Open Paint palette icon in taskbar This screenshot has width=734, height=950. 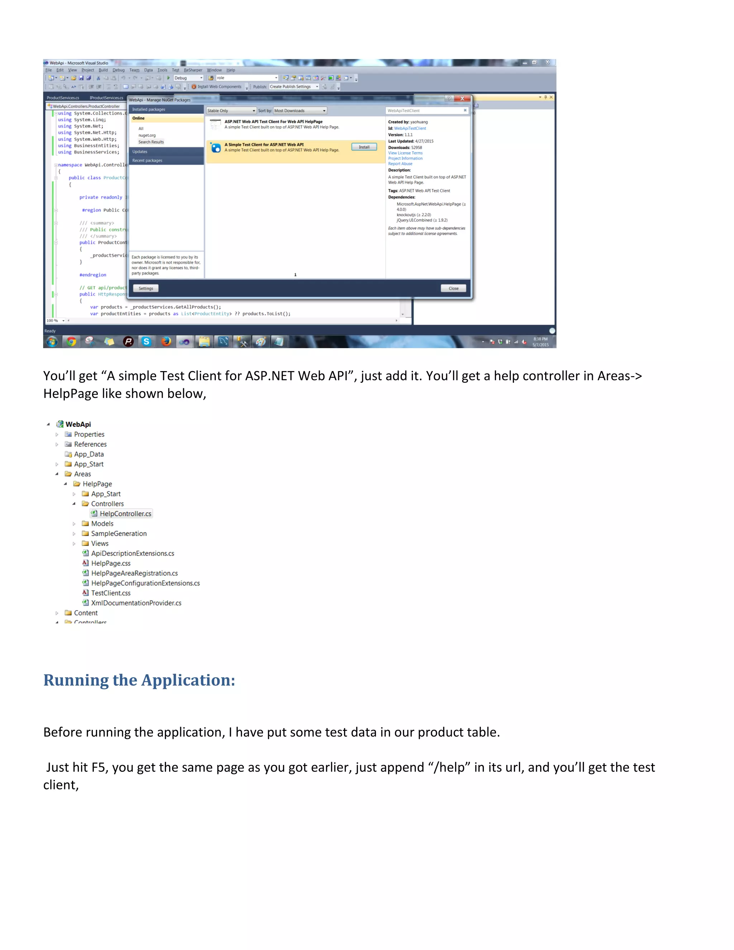pyautogui.click(x=261, y=341)
